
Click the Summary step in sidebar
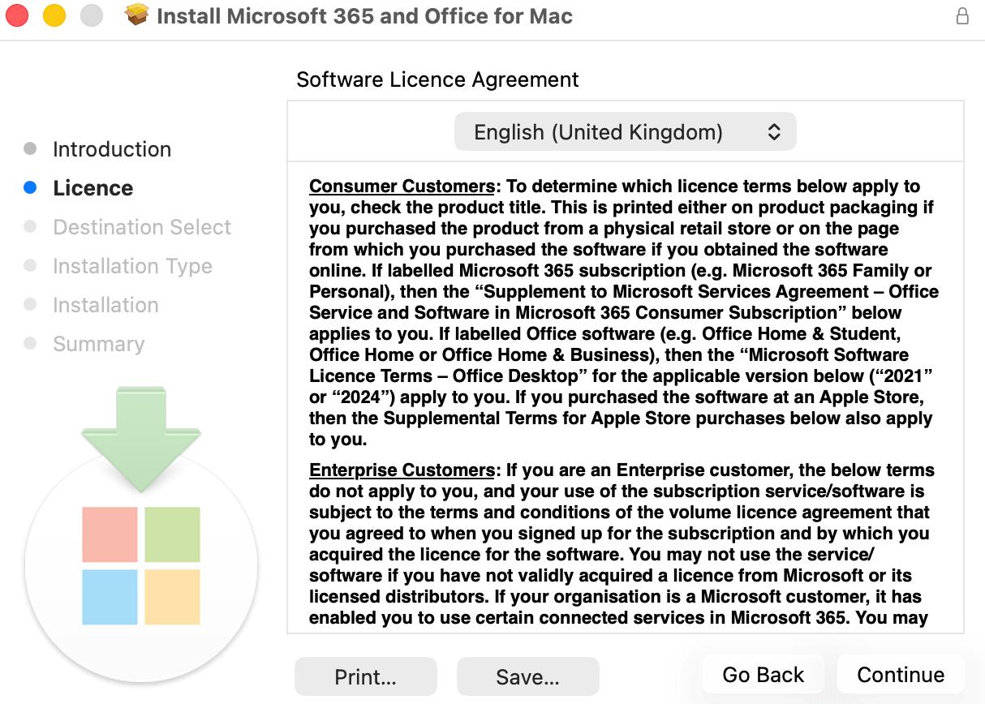[x=98, y=344]
